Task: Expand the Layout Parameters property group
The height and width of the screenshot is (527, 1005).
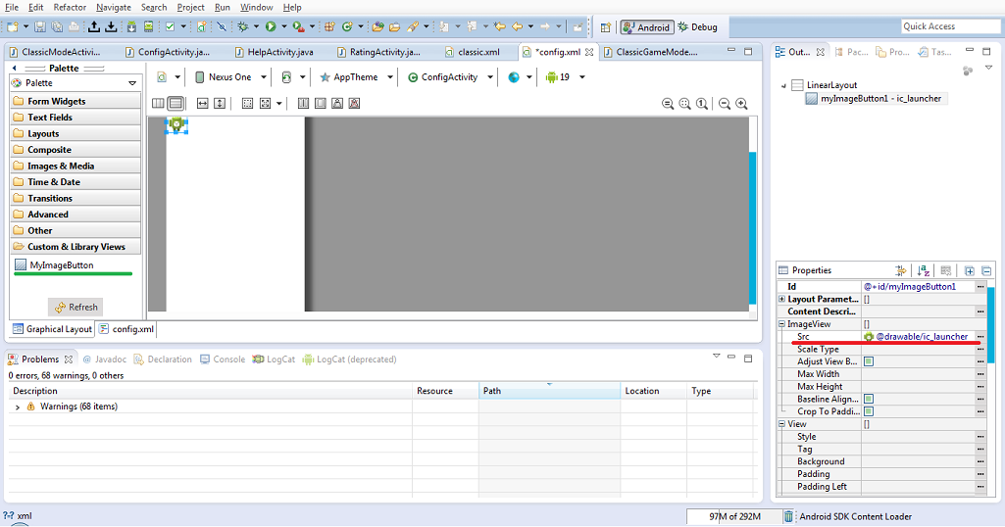Action: tap(782, 299)
